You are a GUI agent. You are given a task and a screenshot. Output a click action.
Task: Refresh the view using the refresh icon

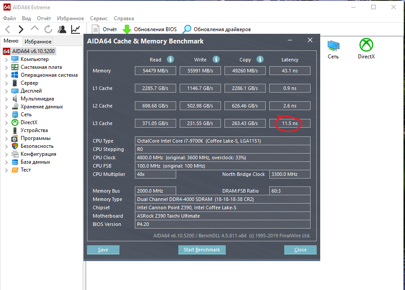point(48,29)
